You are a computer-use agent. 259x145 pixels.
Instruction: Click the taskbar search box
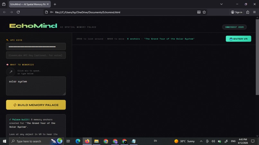36,141
